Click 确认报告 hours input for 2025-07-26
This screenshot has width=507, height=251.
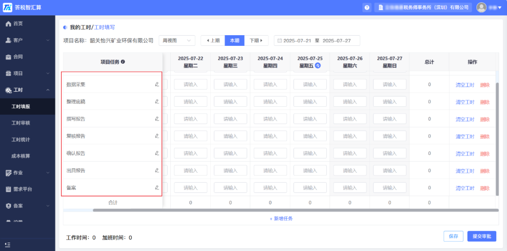[x=350, y=153]
